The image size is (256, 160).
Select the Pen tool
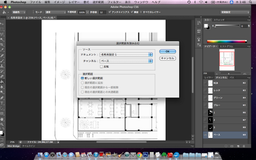[x=2, y=98]
